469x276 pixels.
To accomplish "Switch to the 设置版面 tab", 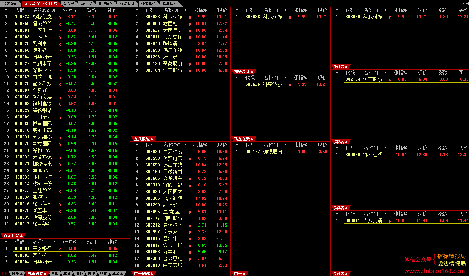I will (x=10, y=4).
